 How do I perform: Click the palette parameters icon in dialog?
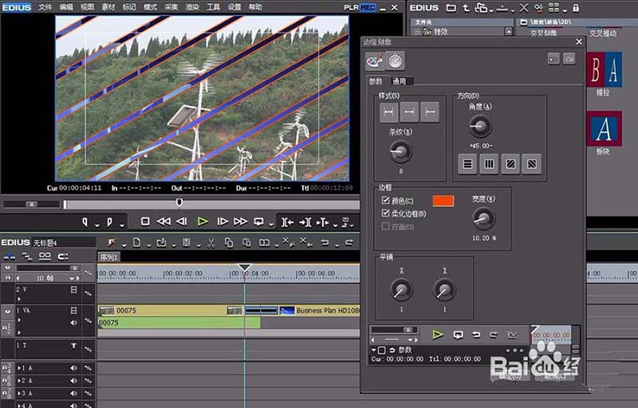pos(374,61)
